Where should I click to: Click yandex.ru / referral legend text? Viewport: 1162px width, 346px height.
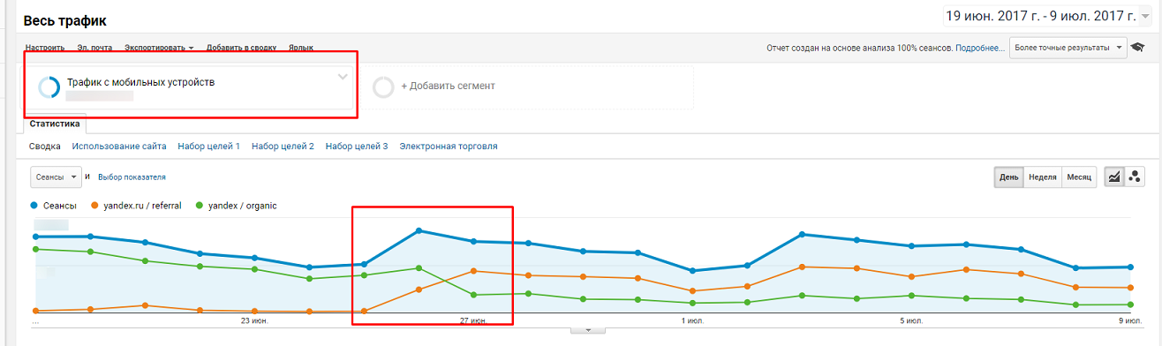pos(142,206)
